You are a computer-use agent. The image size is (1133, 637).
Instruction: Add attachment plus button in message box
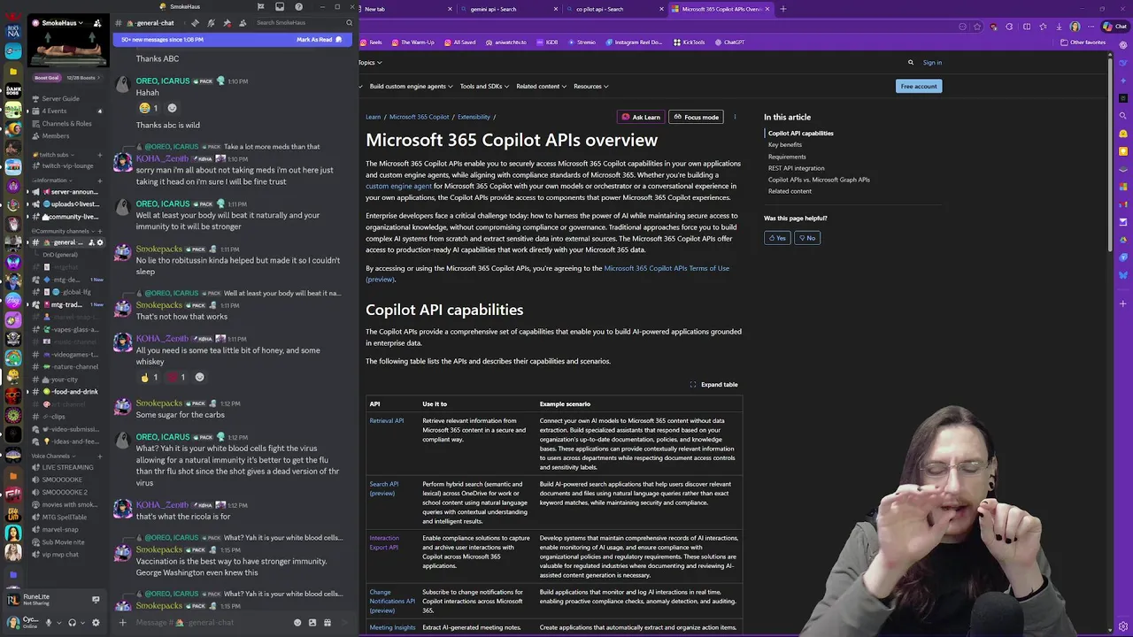[122, 623]
